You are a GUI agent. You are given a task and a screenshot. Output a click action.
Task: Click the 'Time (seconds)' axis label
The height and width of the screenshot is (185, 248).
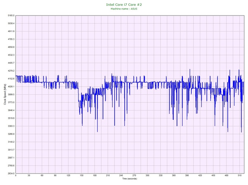click(130, 179)
